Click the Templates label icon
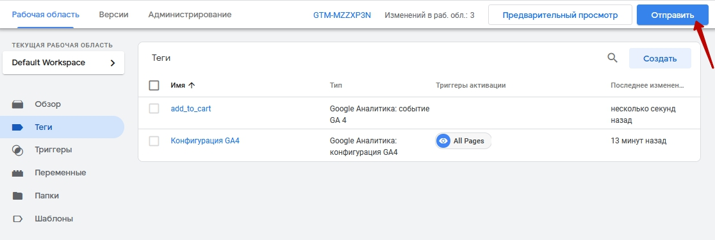This screenshot has width=715, height=240. [18, 219]
